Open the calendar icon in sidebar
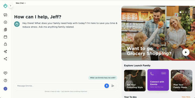195x98 pixels. coord(5,37)
